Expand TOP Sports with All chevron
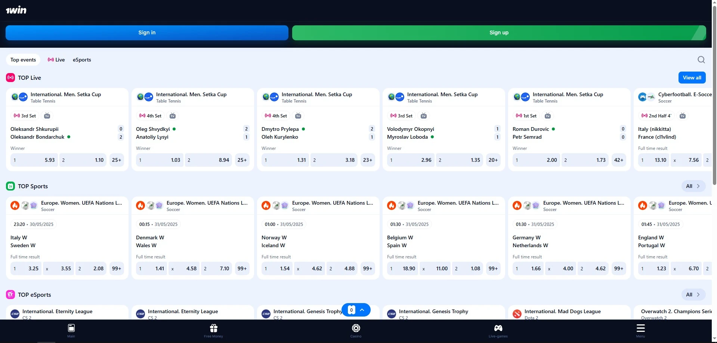This screenshot has width=717, height=343. (x=693, y=186)
